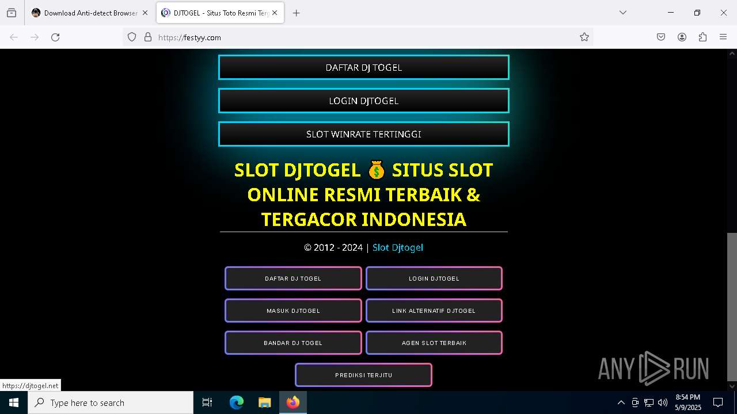The height and width of the screenshot is (414, 737).
Task: Open the notifications action center icon
Action: [x=719, y=402]
